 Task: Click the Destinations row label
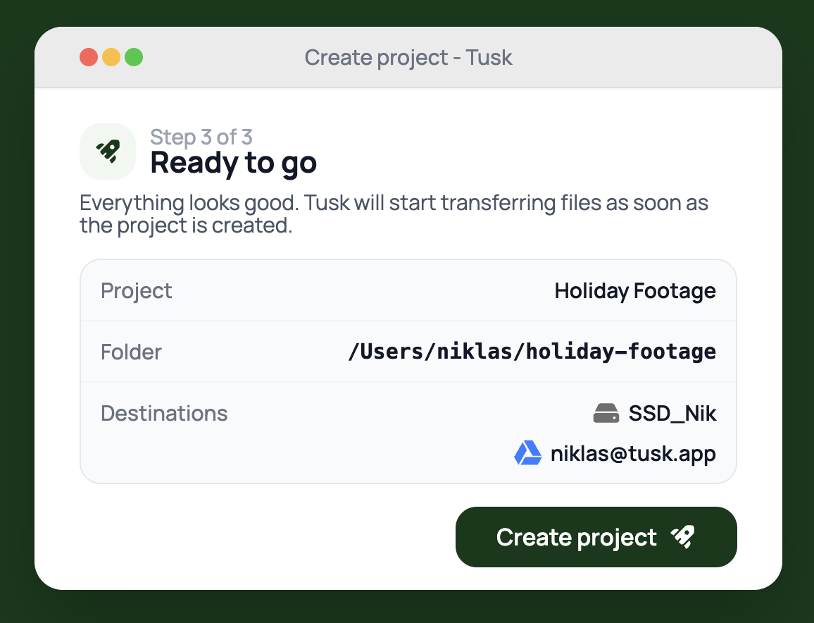coord(164,414)
